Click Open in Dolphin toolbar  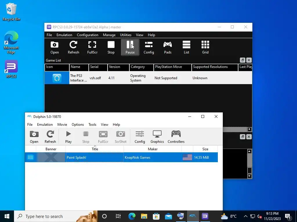[x=34, y=137]
